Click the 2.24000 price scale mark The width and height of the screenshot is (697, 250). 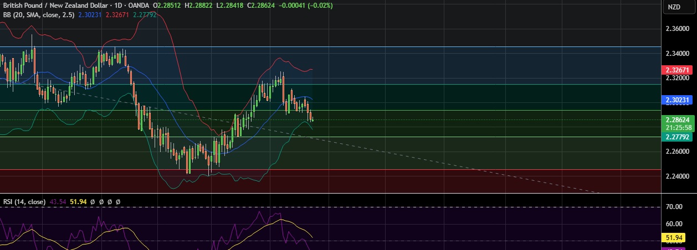[678, 176]
